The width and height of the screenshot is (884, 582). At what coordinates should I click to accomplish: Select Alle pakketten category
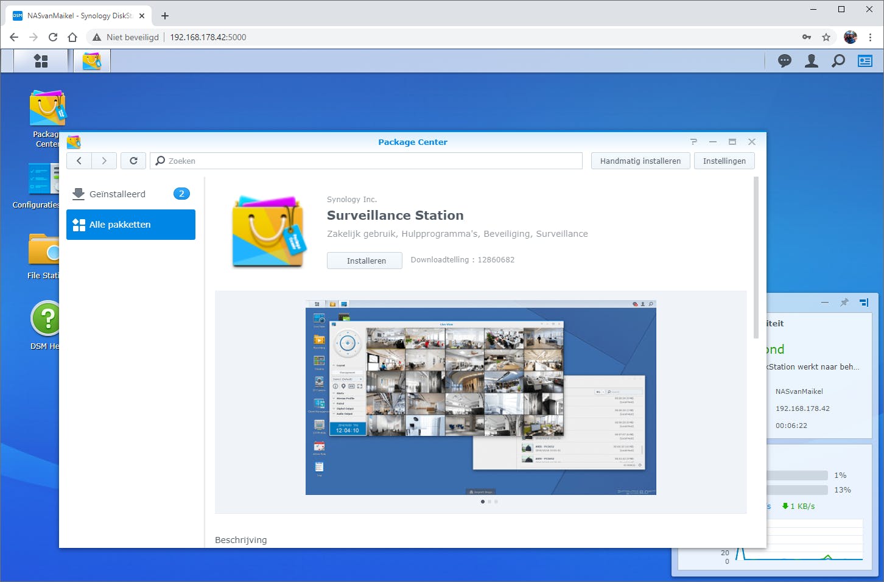131,225
